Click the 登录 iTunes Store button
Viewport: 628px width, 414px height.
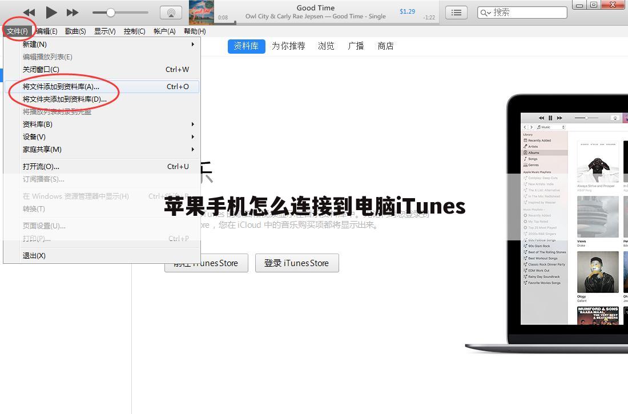297,263
